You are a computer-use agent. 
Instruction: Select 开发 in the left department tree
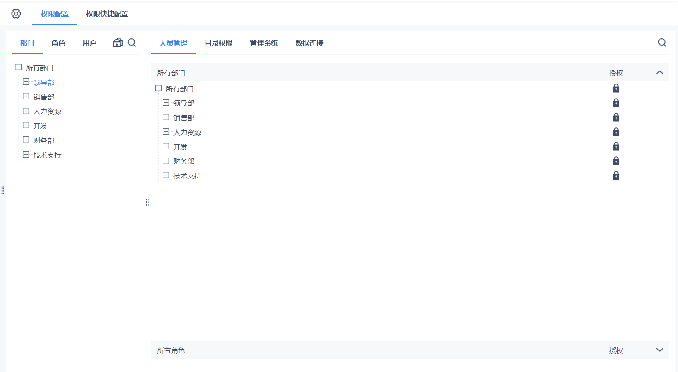tap(40, 126)
